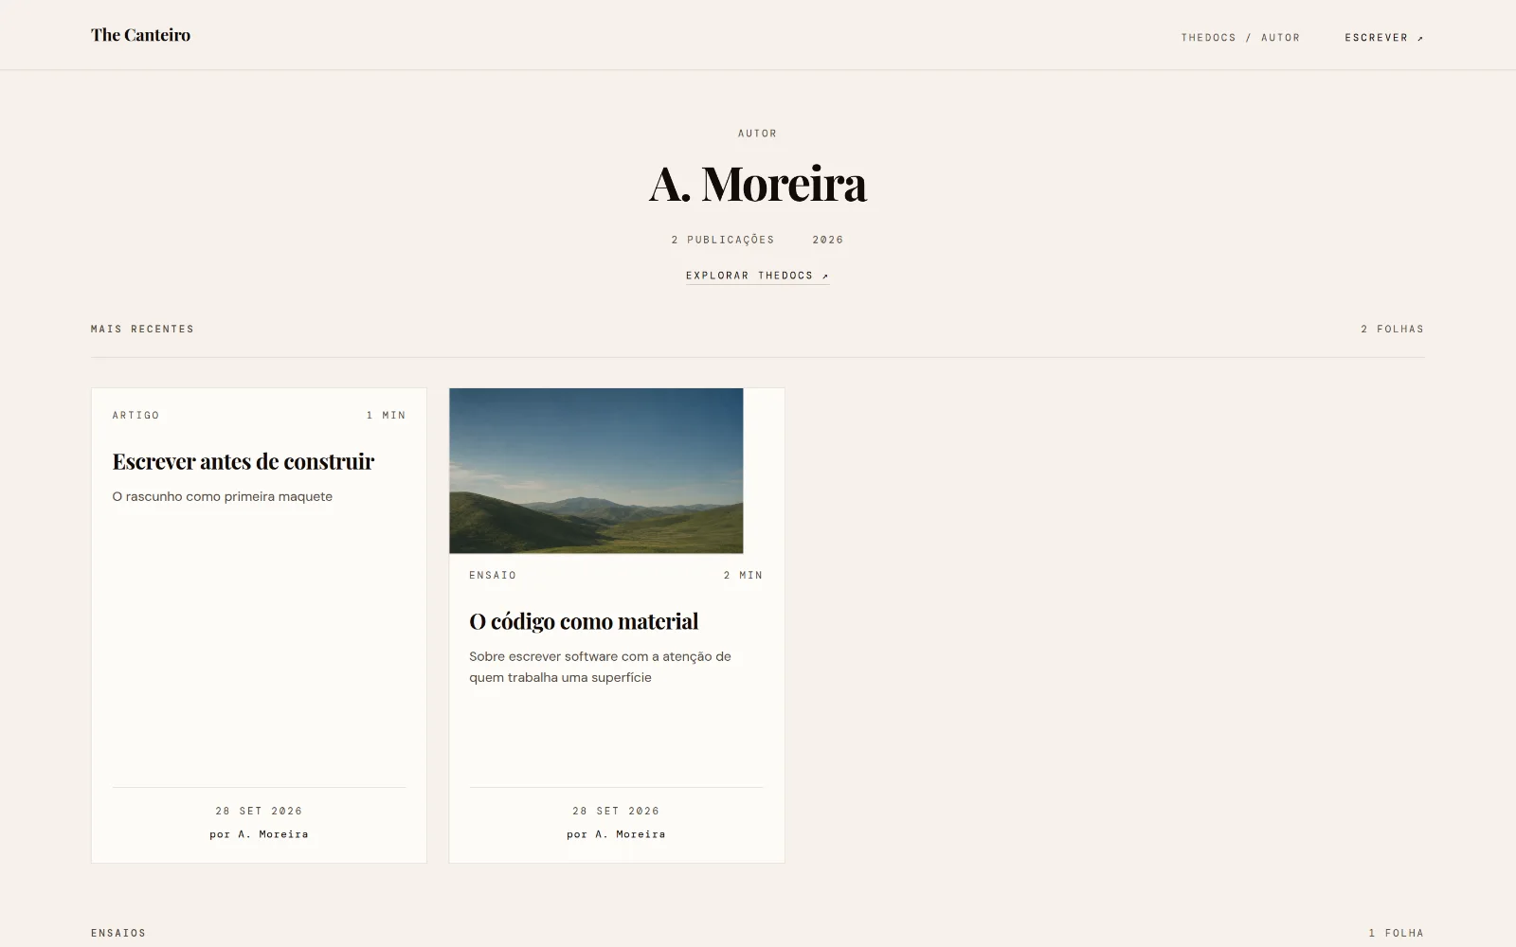
Task: Open essay titled O código como material
Action: point(584,621)
